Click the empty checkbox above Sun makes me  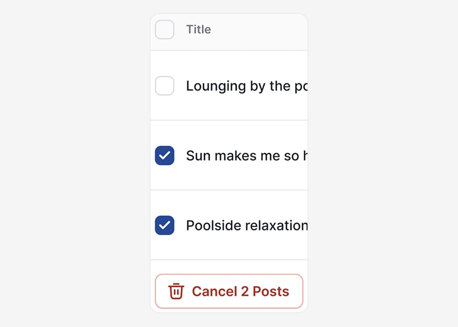pyautogui.click(x=165, y=86)
